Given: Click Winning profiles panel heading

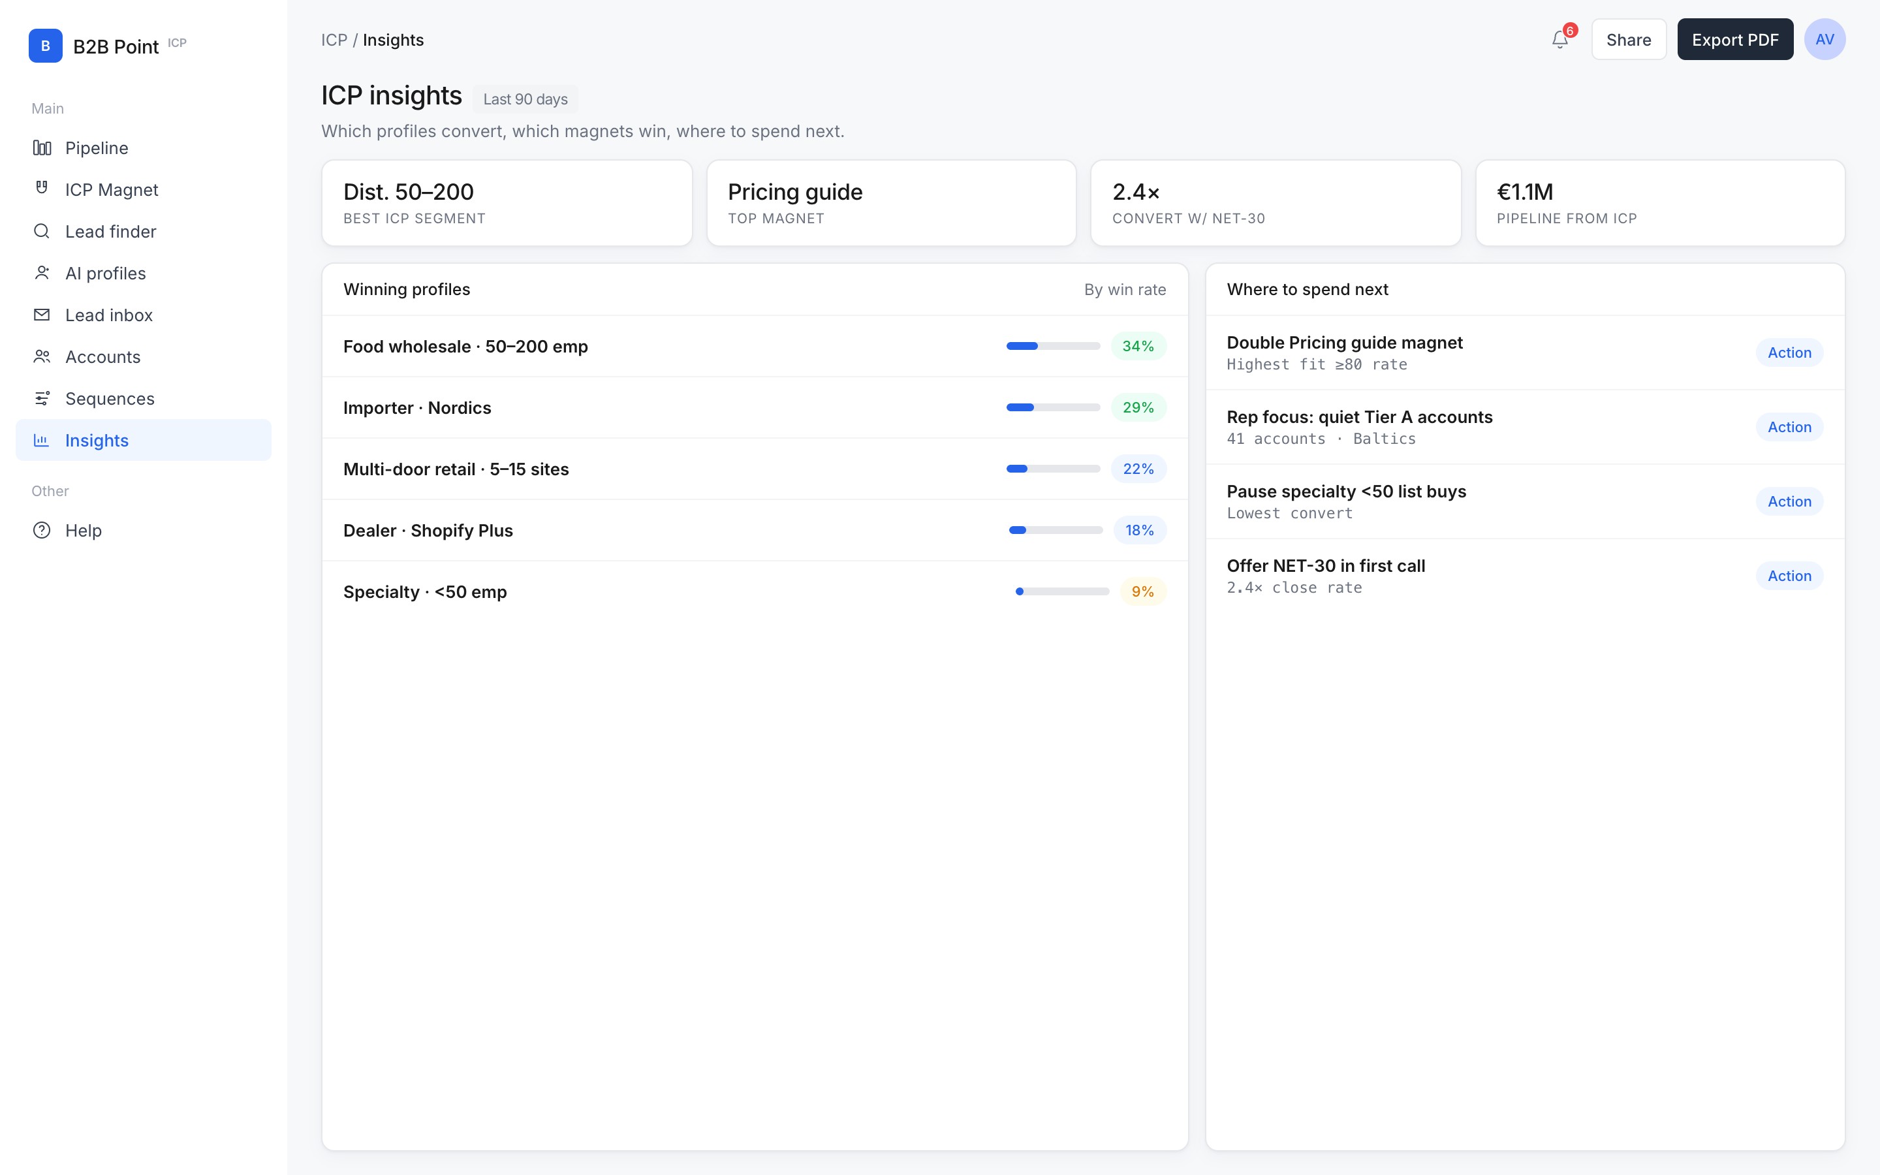Looking at the screenshot, I should (x=406, y=289).
